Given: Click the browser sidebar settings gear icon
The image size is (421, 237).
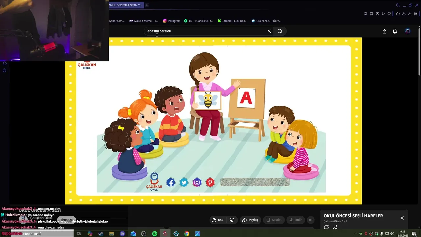Looking at the screenshot, I should pyautogui.click(x=4, y=70).
